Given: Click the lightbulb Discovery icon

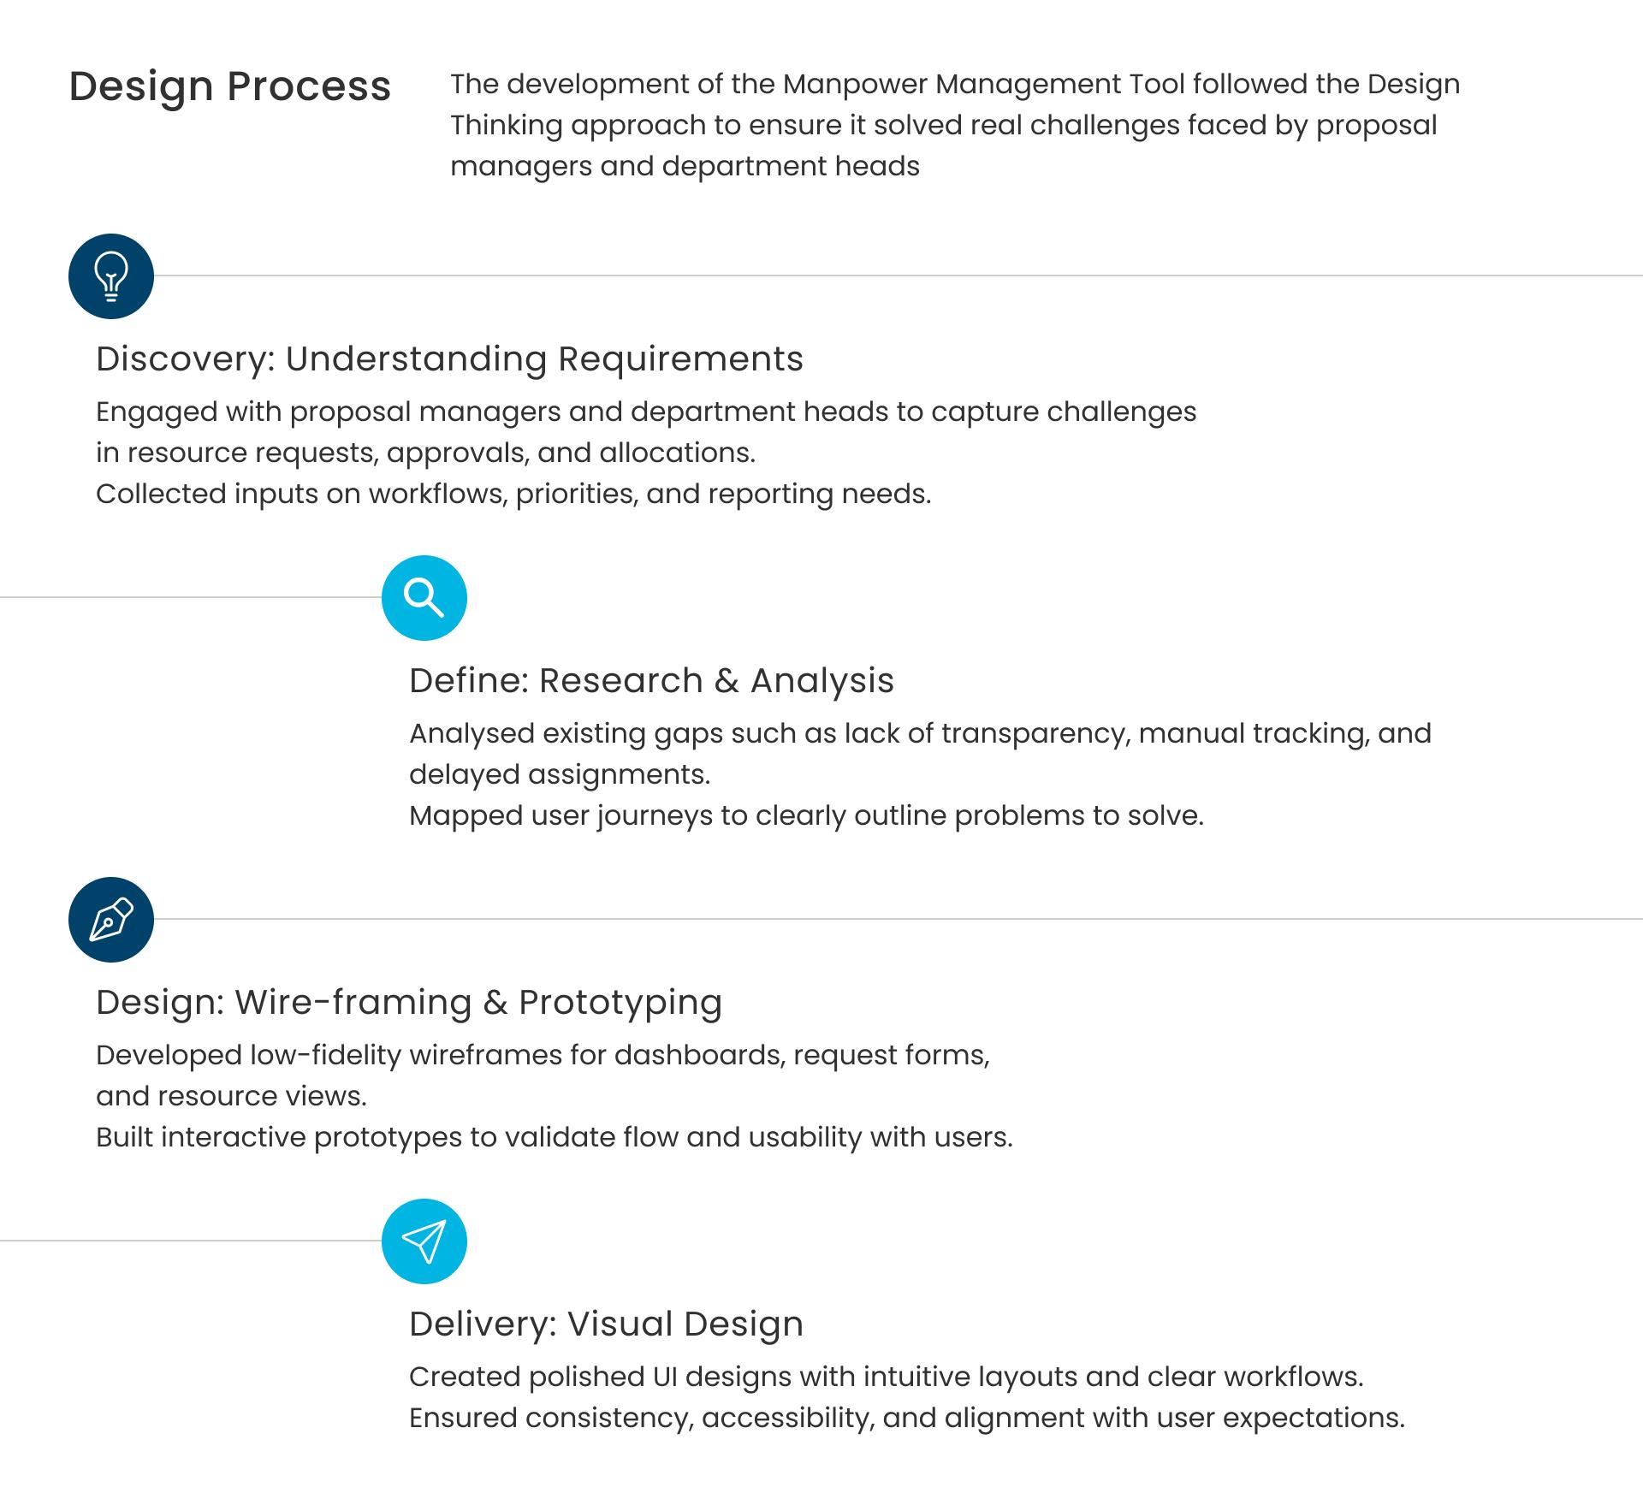Looking at the screenshot, I should [111, 276].
